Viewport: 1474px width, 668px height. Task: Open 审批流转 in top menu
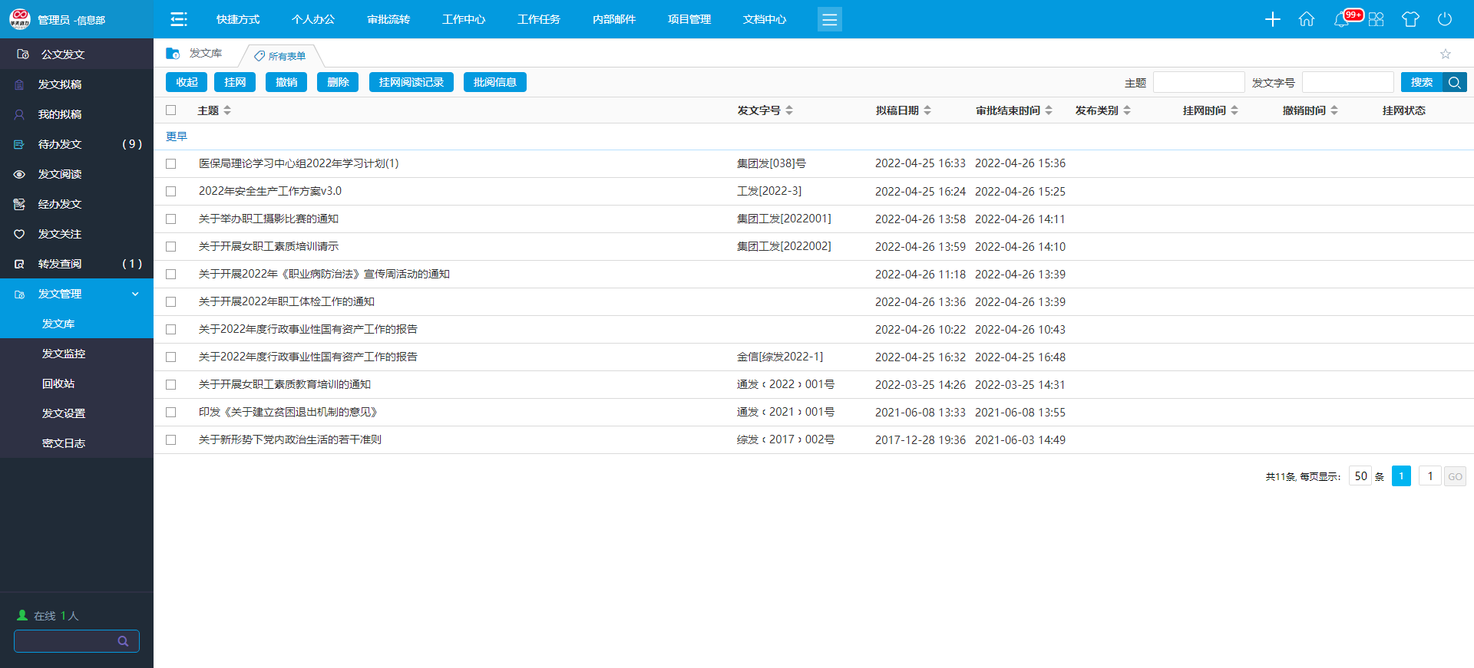pyautogui.click(x=388, y=19)
